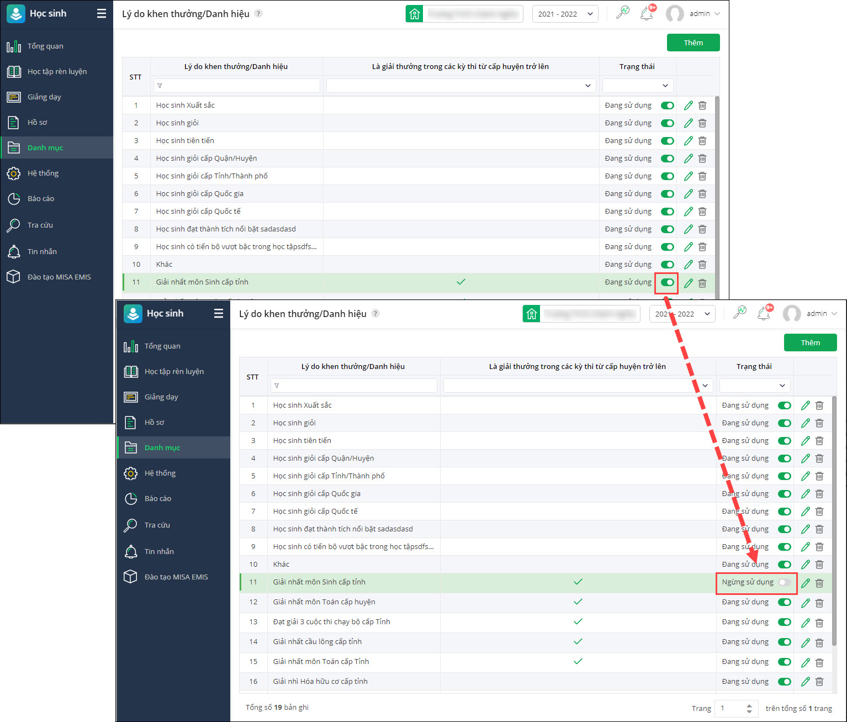The width and height of the screenshot is (847, 722).
Task: Edit 'Học sinh tiên tiến' in upper window
Action: click(689, 141)
